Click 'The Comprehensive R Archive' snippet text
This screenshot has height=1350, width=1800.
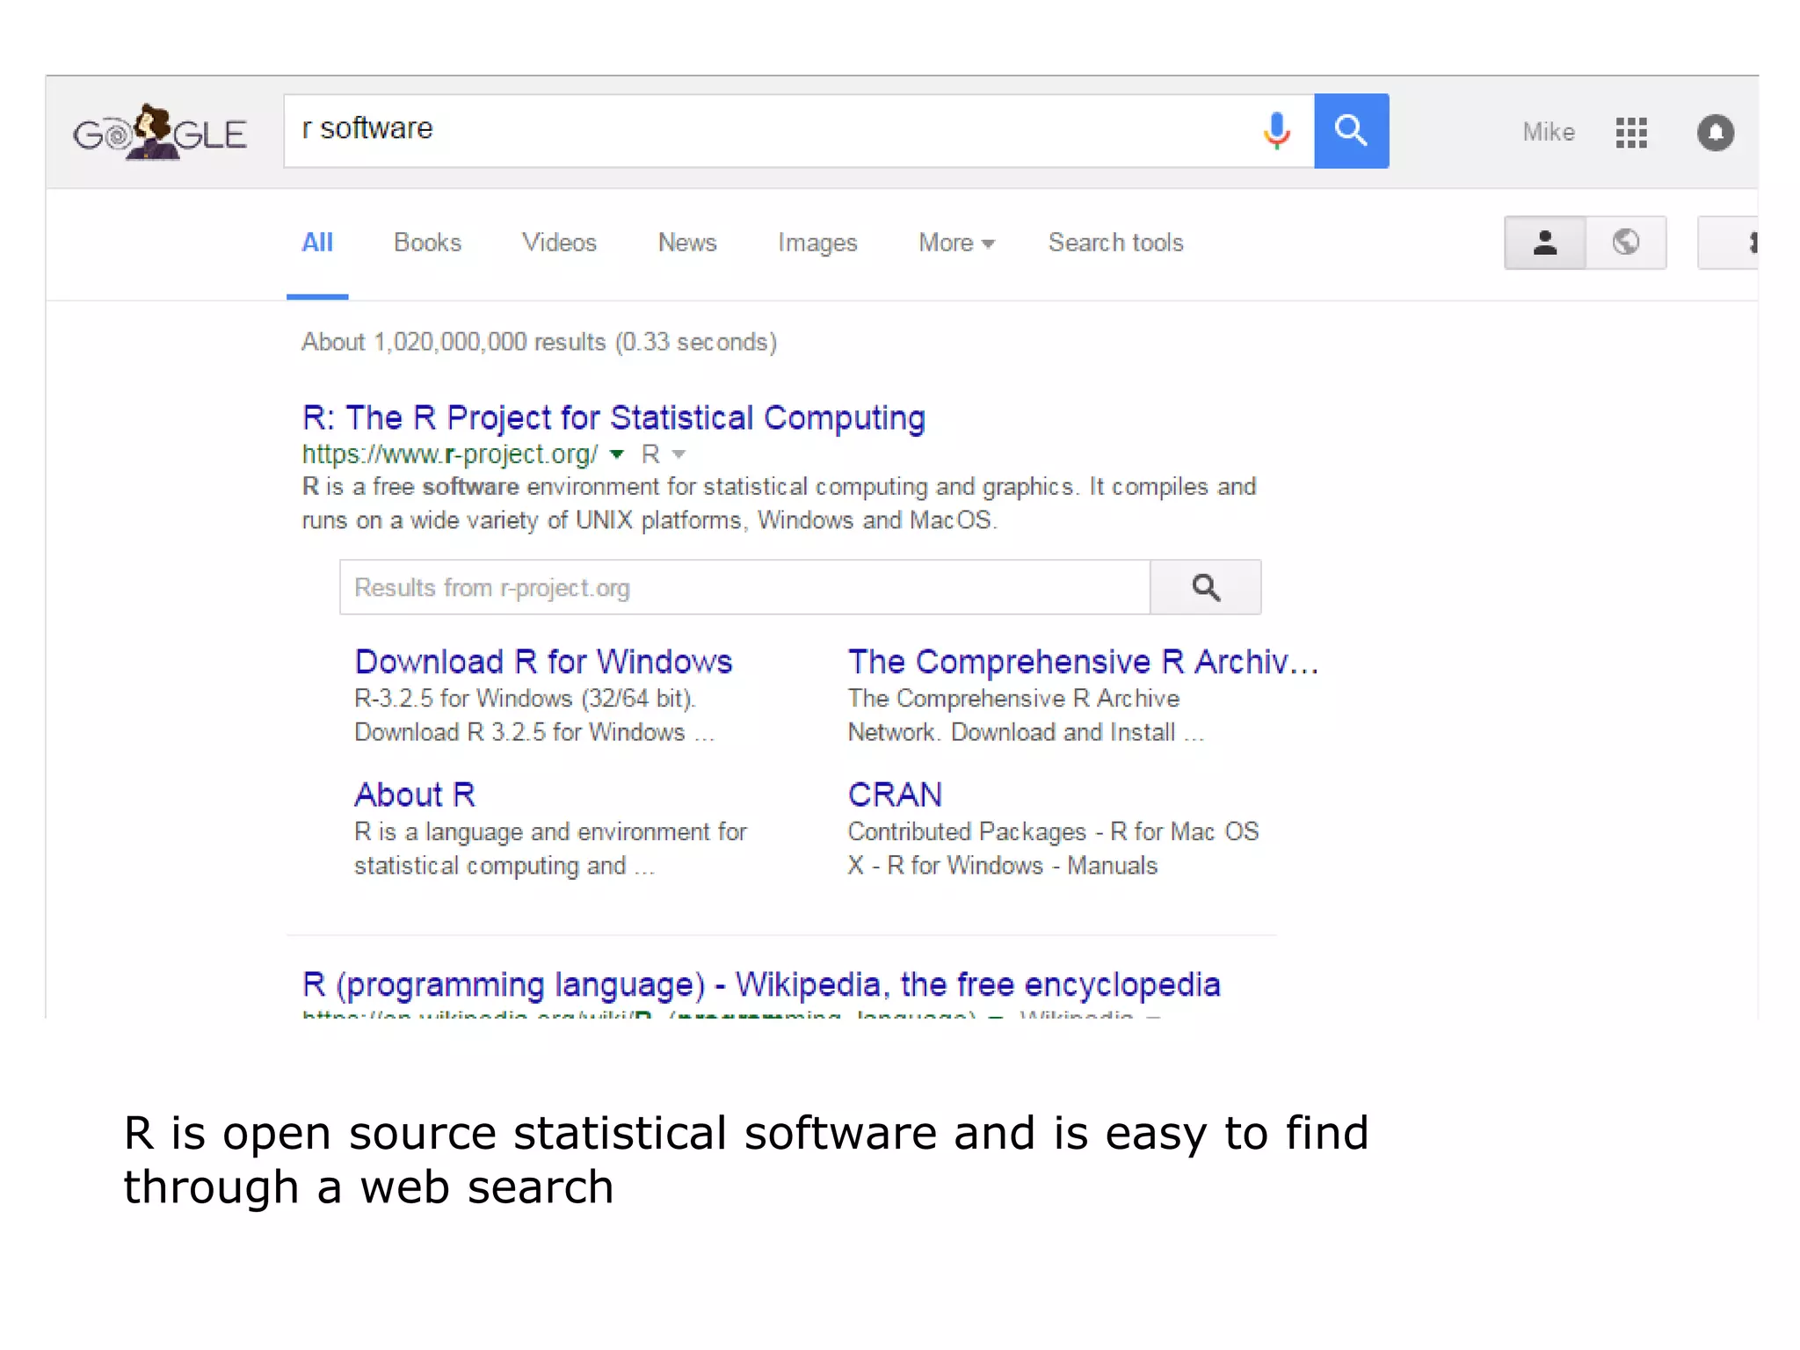pos(1013,699)
